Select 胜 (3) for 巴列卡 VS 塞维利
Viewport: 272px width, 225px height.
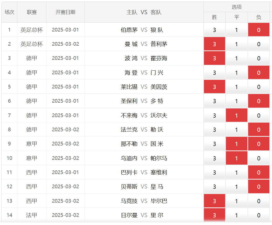(x=214, y=172)
